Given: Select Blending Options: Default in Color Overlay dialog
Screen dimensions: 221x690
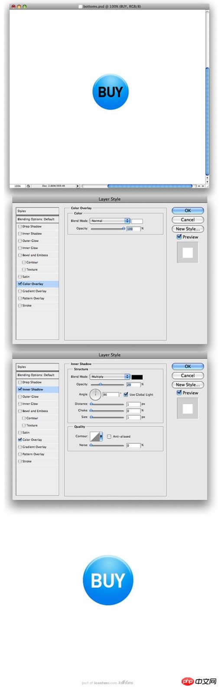Looking at the screenshot, I should 37,219.
